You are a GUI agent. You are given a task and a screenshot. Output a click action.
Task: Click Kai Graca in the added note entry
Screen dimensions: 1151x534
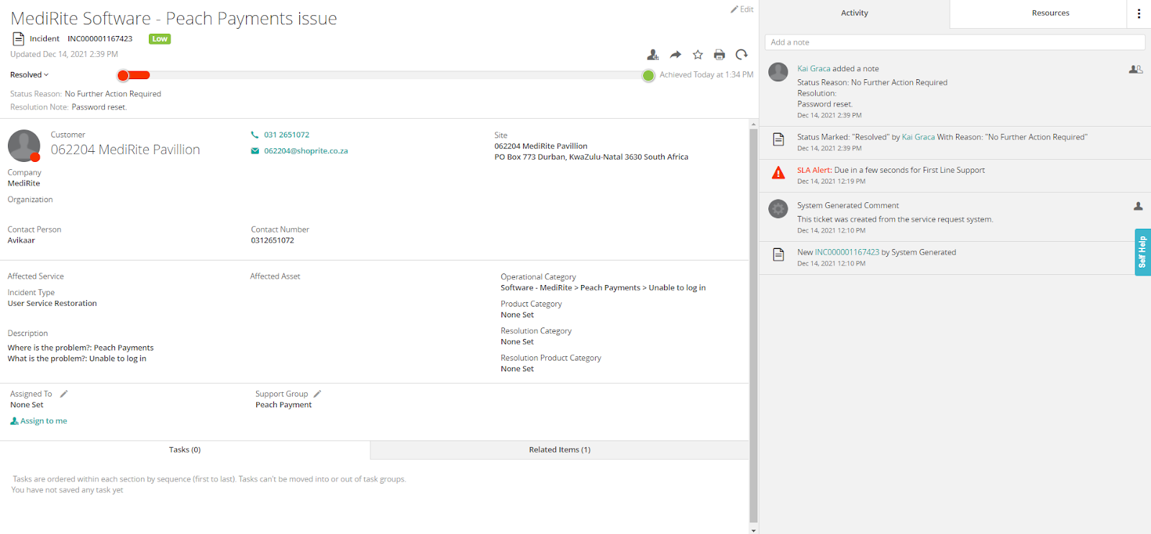click(814, 69)
